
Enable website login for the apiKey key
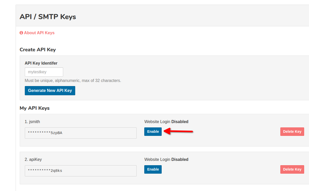(153, 169)
